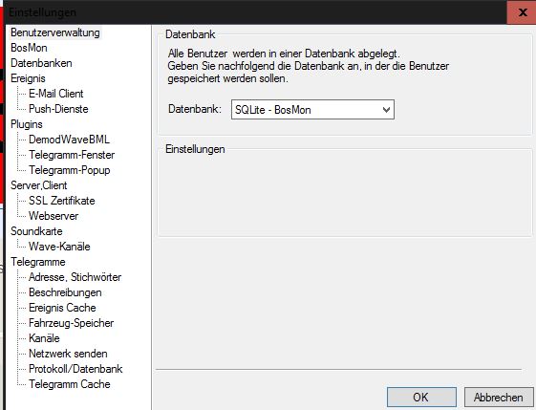The height and width of the screenshot is (410, 536).
Task: Open the Soundkarte settings
Action: [x=36, y=231]
